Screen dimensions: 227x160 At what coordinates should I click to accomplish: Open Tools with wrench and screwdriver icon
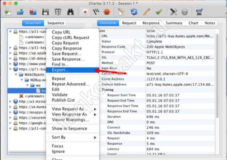(x=174, y=12)
